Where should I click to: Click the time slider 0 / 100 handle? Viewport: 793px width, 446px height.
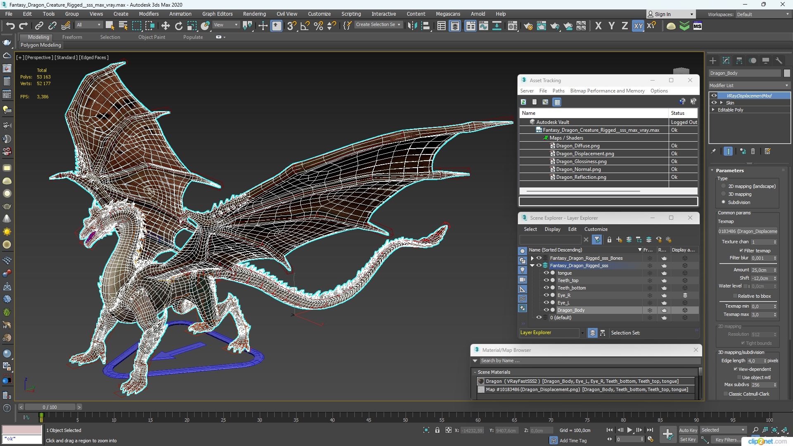click(50, 407)
